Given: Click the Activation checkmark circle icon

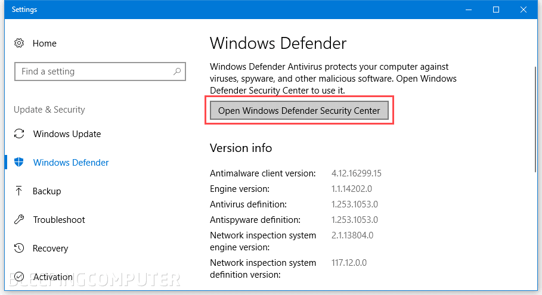Looking at the screenshot, I should 19,277.
